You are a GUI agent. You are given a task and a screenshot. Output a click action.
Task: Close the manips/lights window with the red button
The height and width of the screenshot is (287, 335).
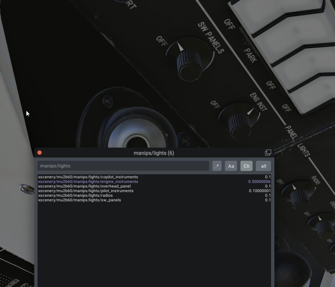pyautogui.click(x=39, y=153)
